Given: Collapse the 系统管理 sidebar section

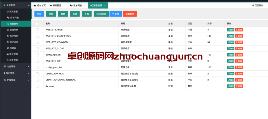Looking at the screenshot, I should (x=16, y=5).
